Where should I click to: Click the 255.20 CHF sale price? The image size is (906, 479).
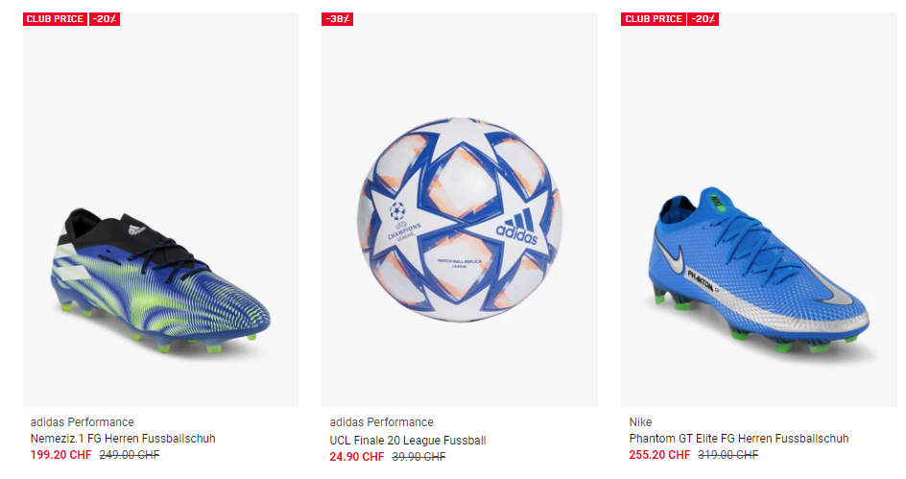point(659,455)
